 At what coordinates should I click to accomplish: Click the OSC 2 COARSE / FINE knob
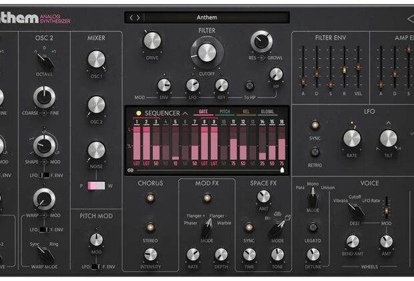[44, 97]
